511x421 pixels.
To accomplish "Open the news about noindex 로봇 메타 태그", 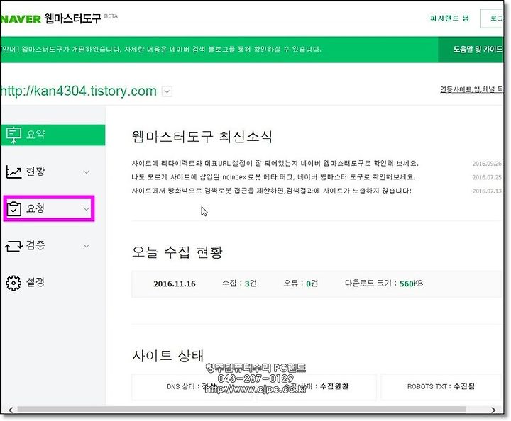I will tap(274, 177).
